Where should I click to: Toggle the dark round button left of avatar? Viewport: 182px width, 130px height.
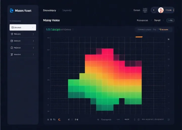click(154, 10)
